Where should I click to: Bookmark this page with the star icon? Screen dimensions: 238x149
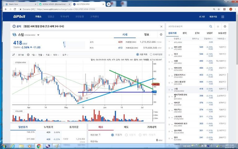click(x=219, y=9)
